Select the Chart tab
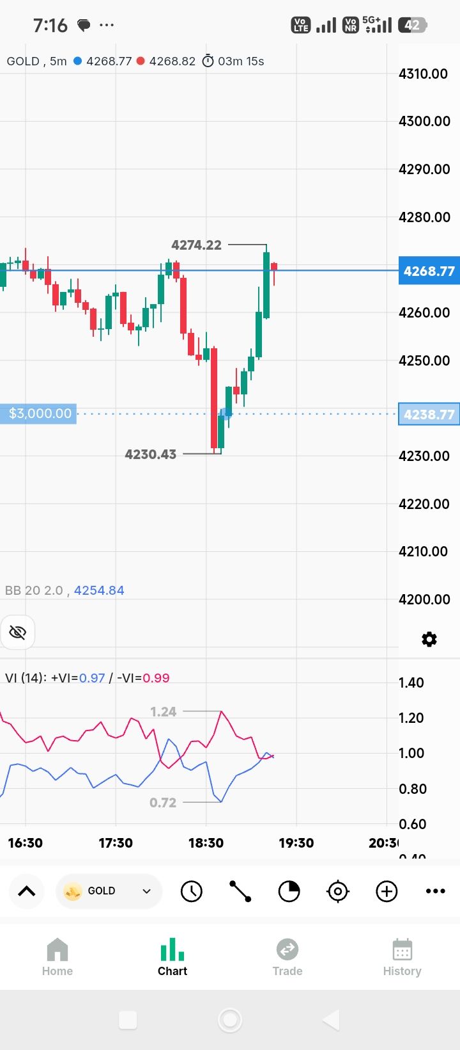This screenshot has width=460, height=1050. [x=172, y=958]
